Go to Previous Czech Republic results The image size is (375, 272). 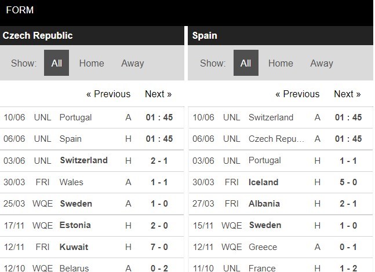tap(108, 94)
